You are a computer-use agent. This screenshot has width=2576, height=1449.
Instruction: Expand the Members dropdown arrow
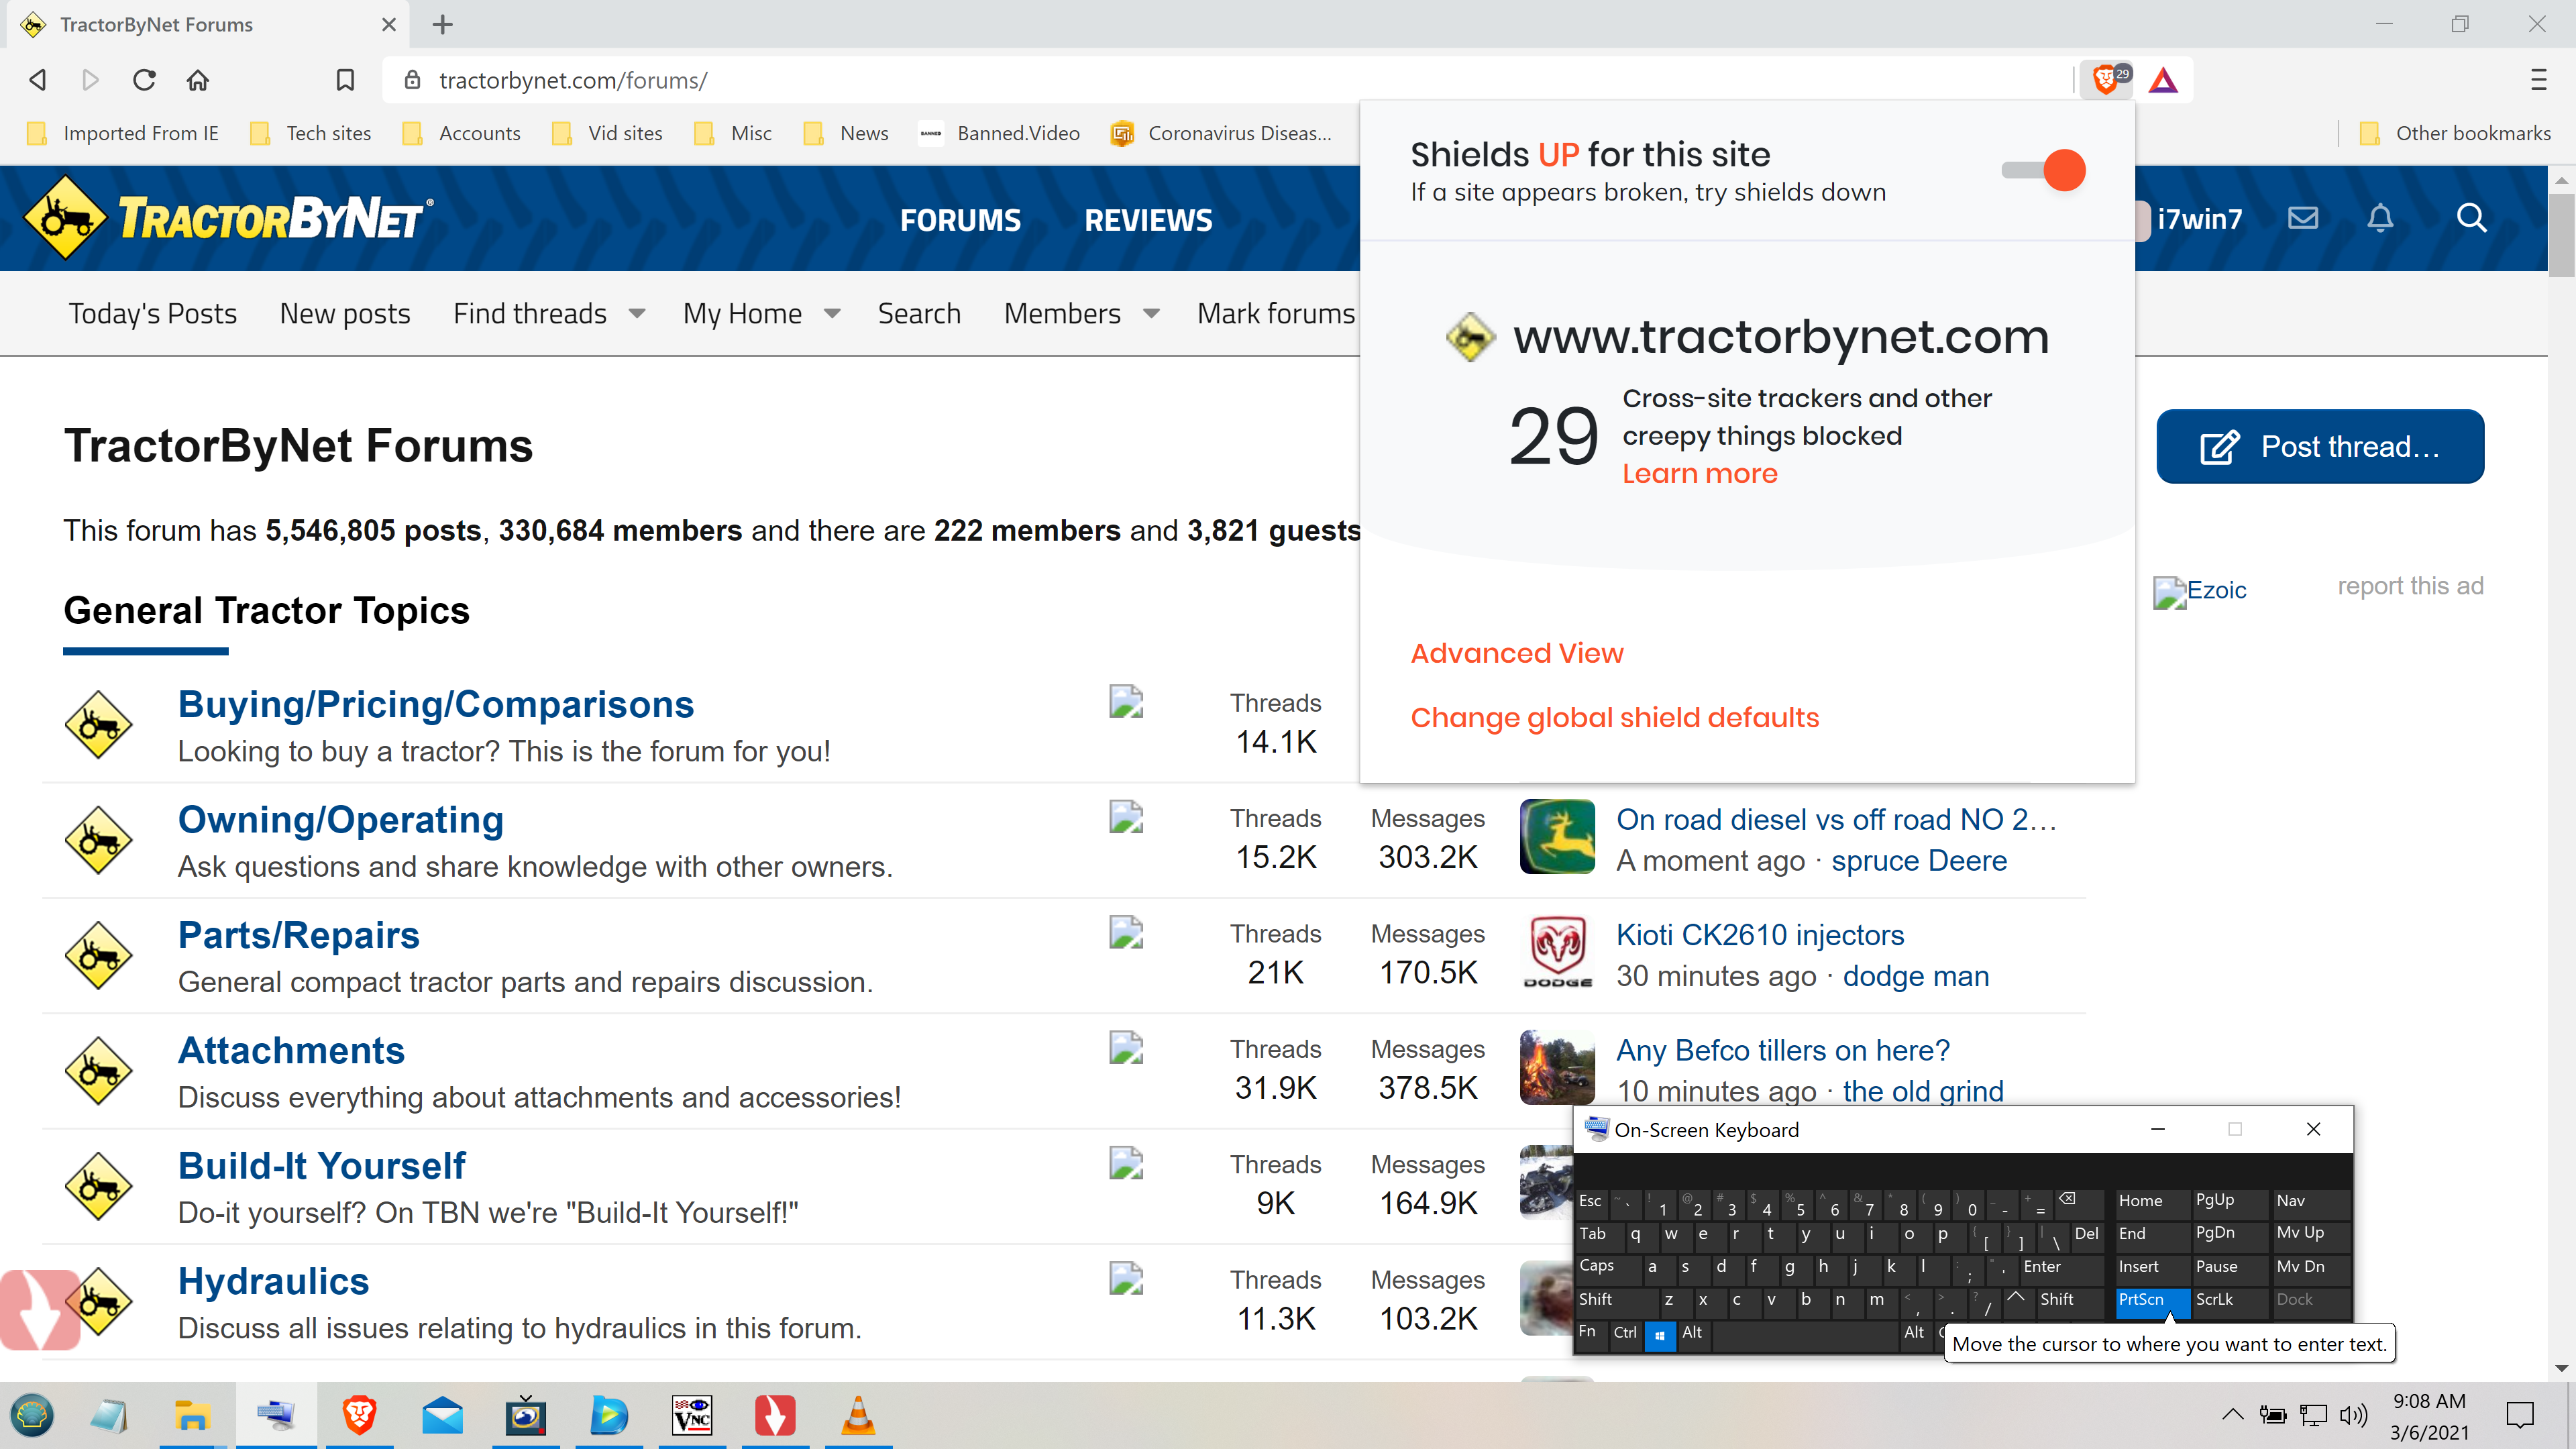tap(1151, 314)
